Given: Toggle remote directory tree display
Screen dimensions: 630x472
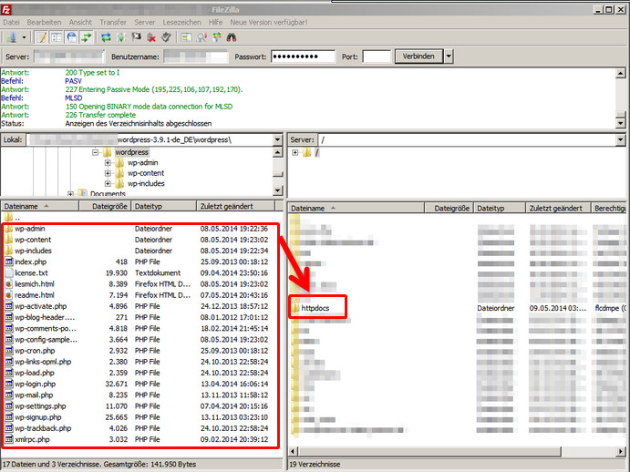Looking at the screenshot, I should coord(71,37).
